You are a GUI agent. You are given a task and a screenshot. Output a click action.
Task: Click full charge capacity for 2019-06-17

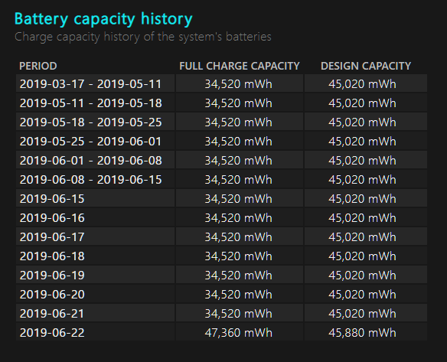[x=239, y=237]
